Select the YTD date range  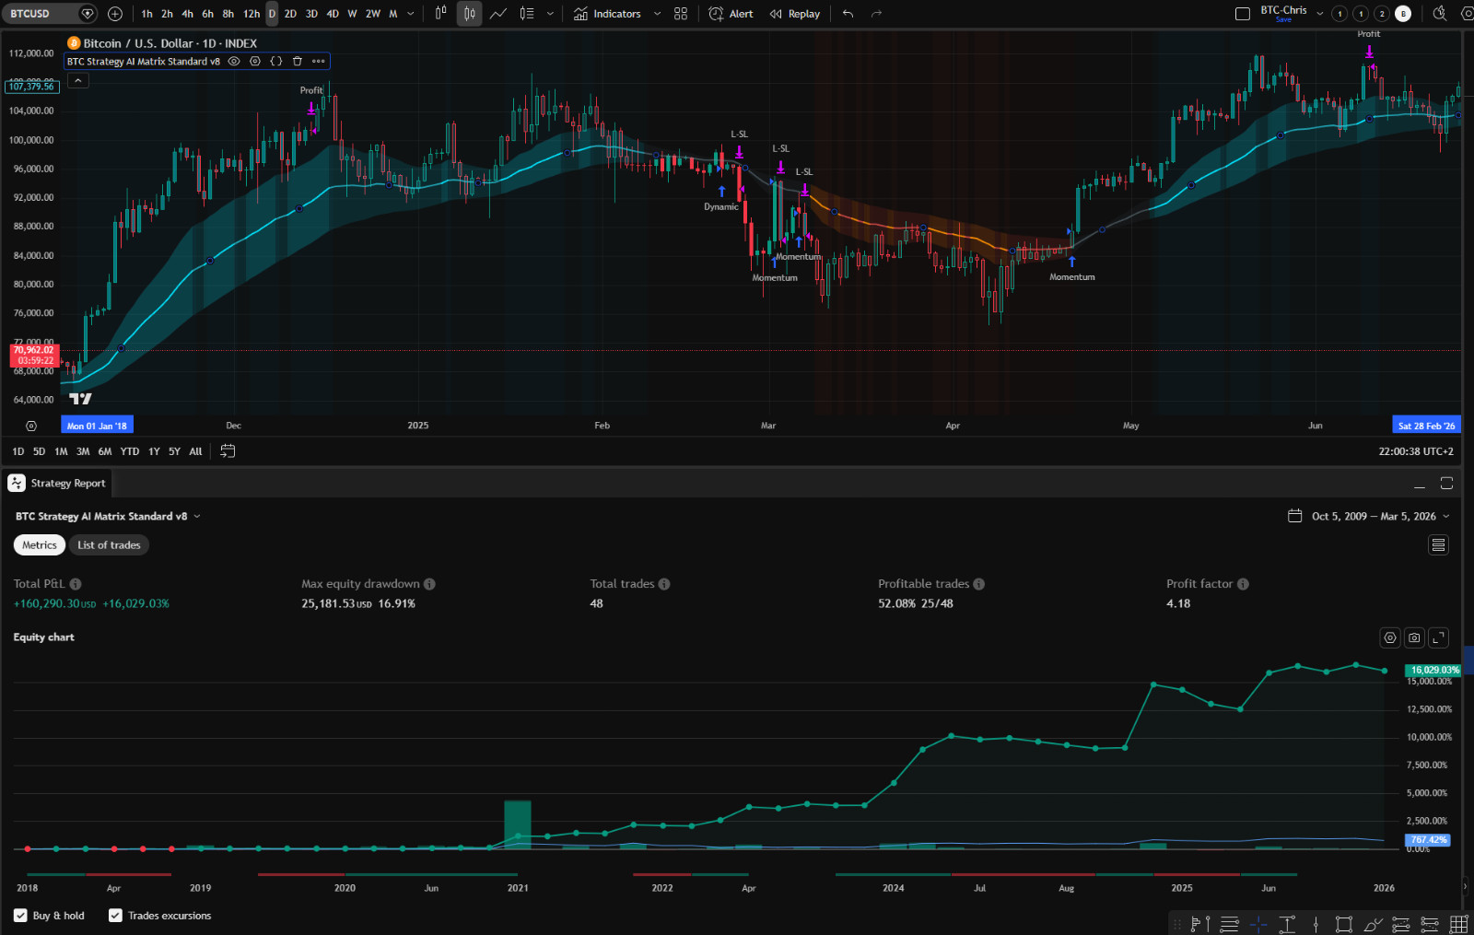coord(130,451)
